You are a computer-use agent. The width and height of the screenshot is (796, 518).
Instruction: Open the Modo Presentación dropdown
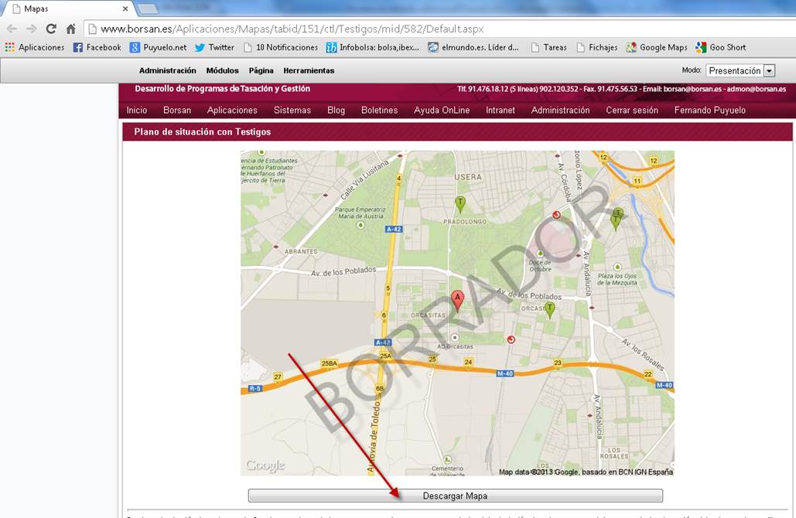coord(740,70)
